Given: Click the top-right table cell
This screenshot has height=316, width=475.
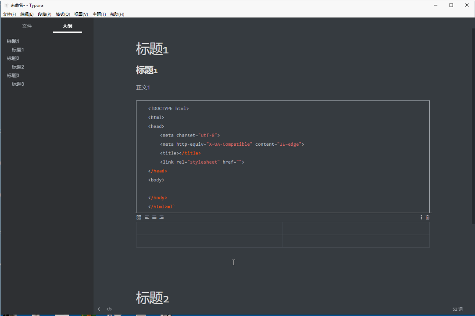Looking at the screenshot, I should 356,228.
